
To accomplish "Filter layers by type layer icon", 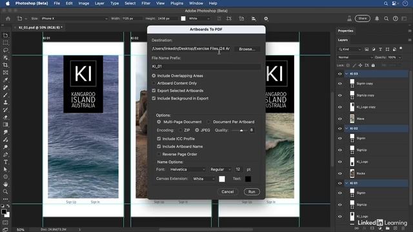I will (380, 49).
